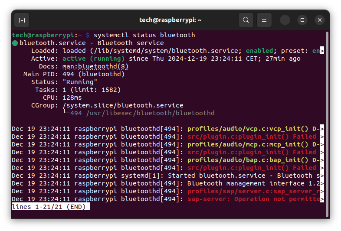Click 'Tasks: 1 (limit: 1582)' line
Screen dimensions: 341x231
click(78, 90)
